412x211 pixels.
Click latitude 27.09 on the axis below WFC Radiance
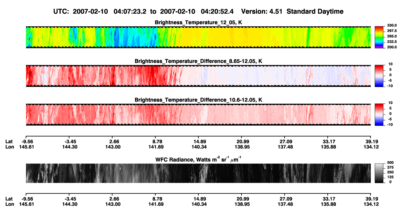click(284, 199)
